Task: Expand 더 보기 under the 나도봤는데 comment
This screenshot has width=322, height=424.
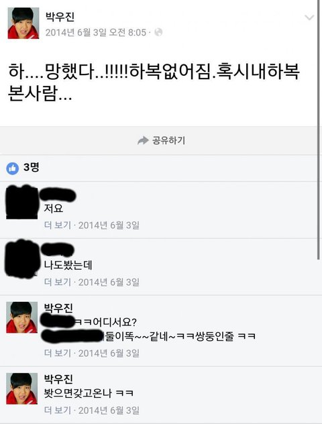Action: [x=58, y=282]
